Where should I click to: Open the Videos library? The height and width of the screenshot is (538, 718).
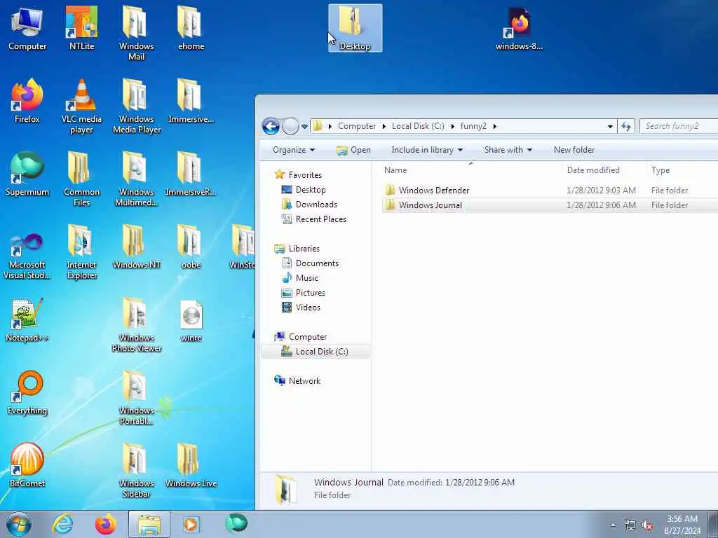[x=301, y=308]
